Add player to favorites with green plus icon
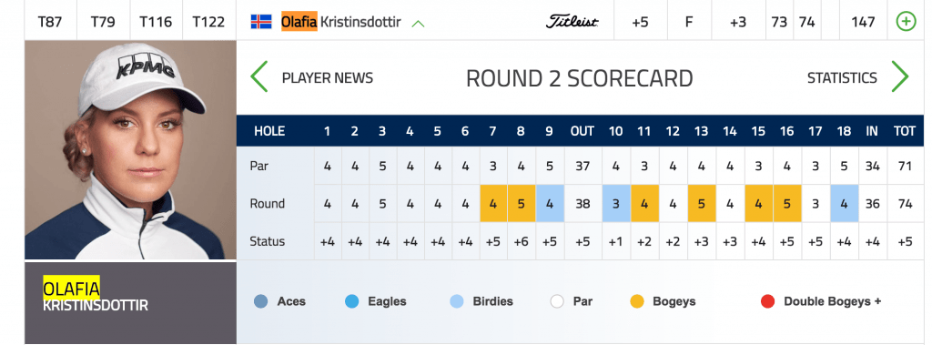This screenshot has width=932, height=345. 906,22
